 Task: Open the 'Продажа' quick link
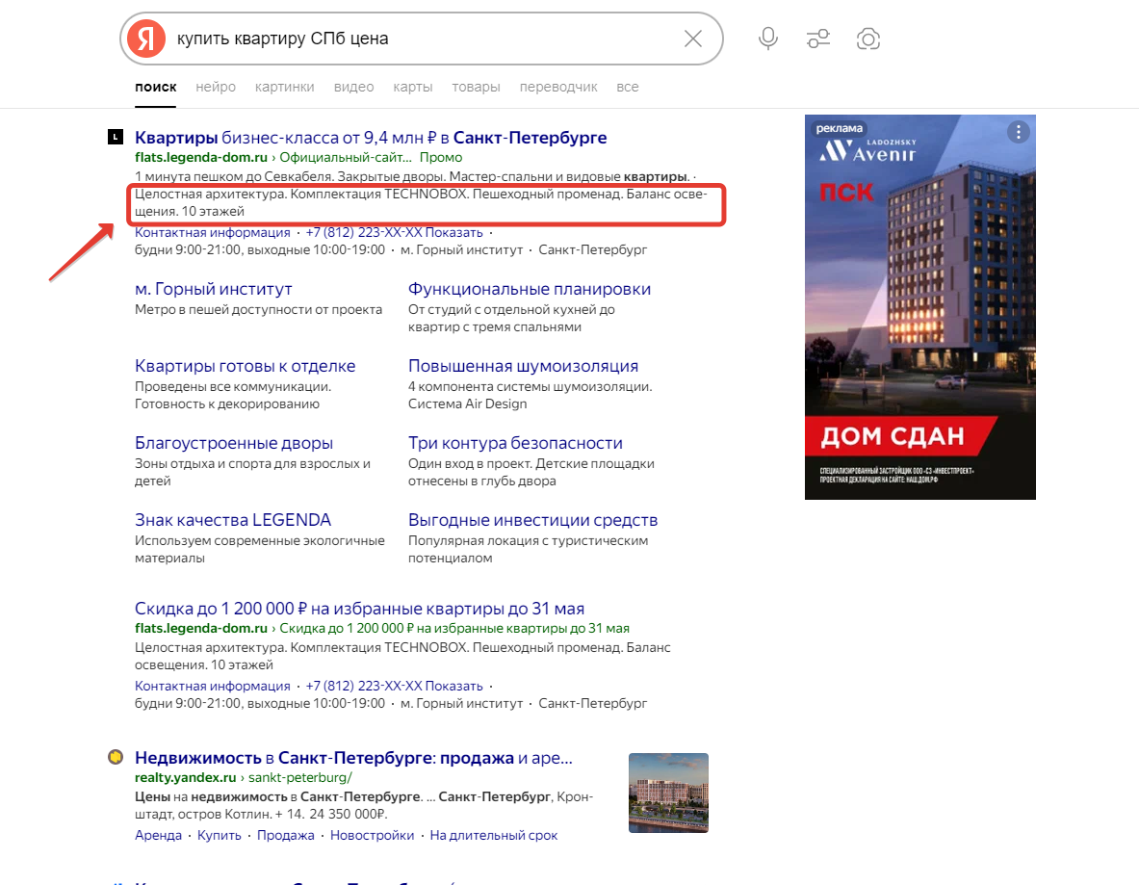click(286, 836)
